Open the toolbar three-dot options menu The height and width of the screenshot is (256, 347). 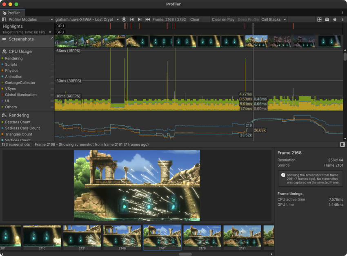coord(343,20)
